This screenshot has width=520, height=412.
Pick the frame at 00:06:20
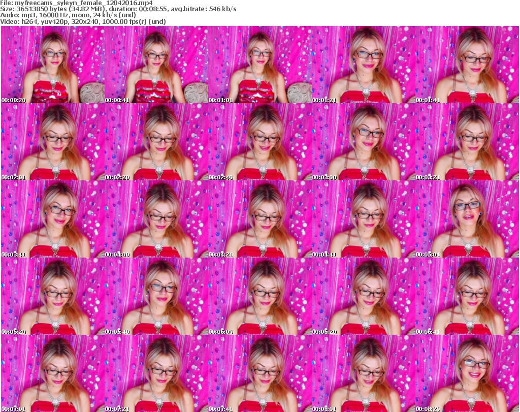tap(364, 297)
